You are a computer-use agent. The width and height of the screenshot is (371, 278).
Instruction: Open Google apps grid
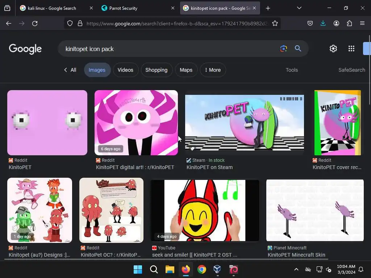351,49
